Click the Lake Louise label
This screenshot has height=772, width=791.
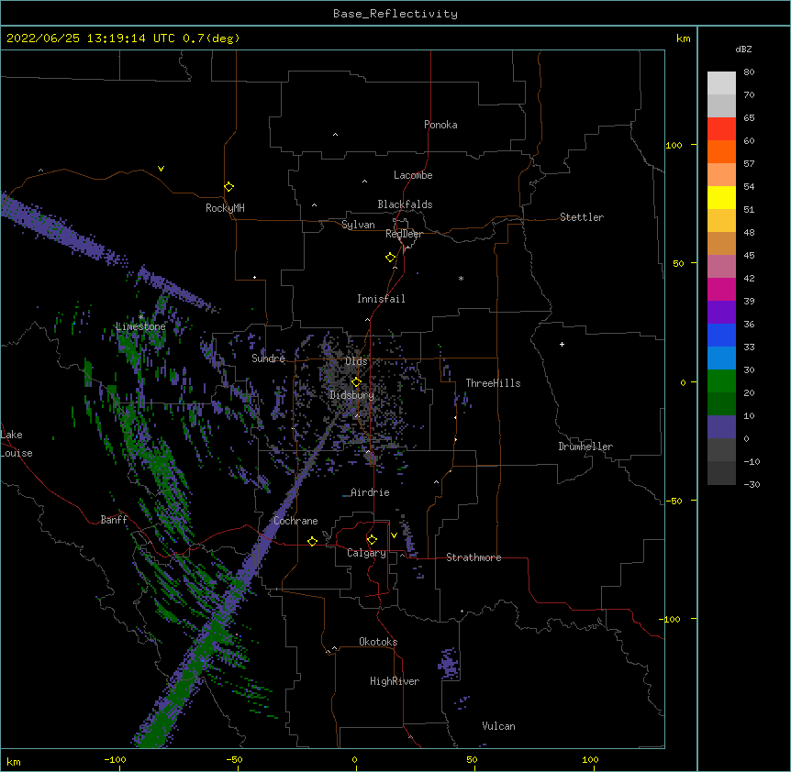pos(16,444)
